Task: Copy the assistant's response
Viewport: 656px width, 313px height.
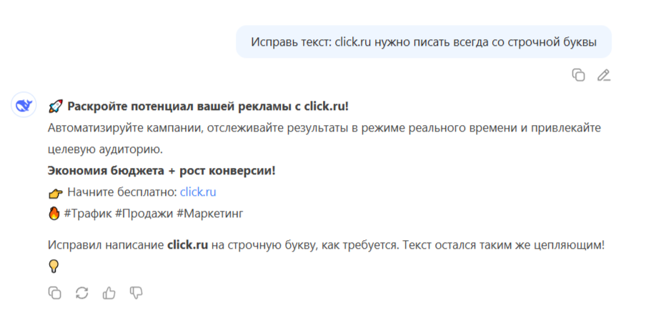Action: pyautogui.click(x=55, y=292)
